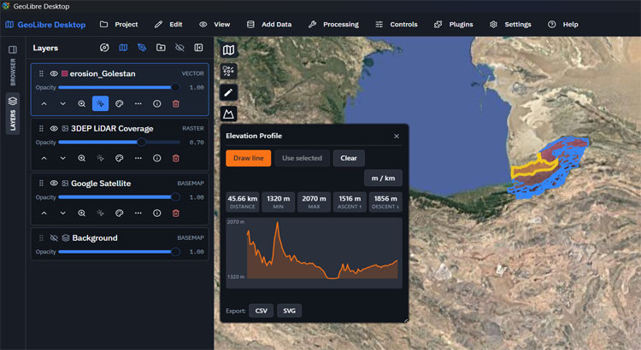Open the Help menu
The width and height of the screenshot is (641, 350).
[x=563, y=25]
